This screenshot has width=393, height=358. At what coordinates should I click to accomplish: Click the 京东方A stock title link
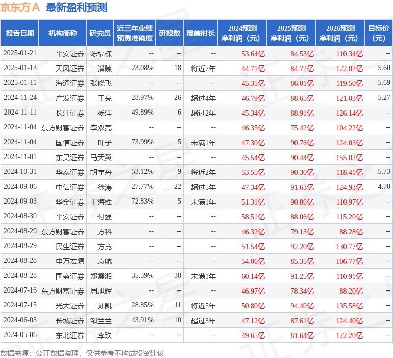click(20, 7)
